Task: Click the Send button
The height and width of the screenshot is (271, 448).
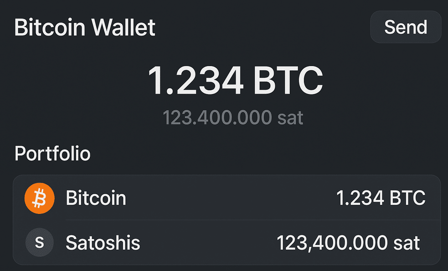Action: pyautogui.click(x=406, y=27)
